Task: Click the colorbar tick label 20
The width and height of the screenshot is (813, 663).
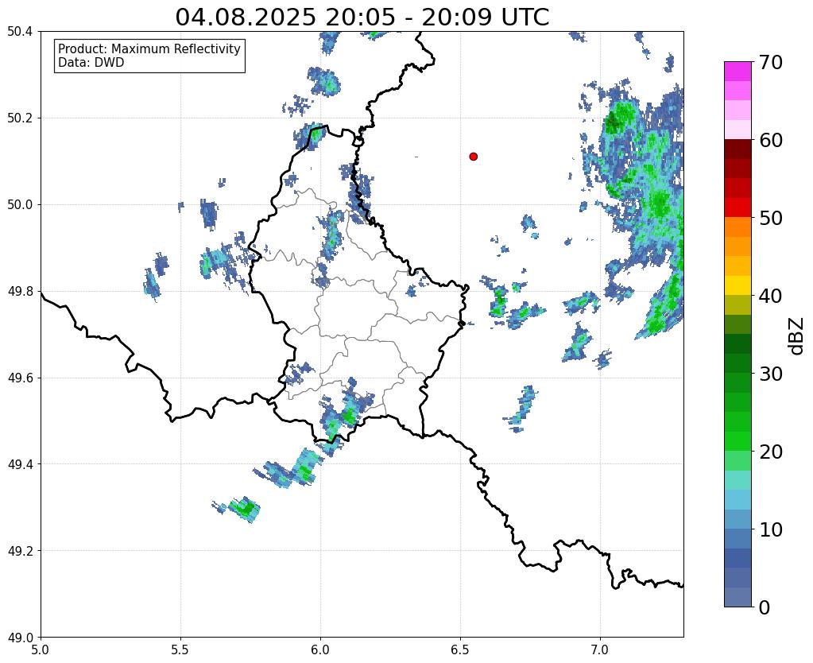Action: pos(771,452)
